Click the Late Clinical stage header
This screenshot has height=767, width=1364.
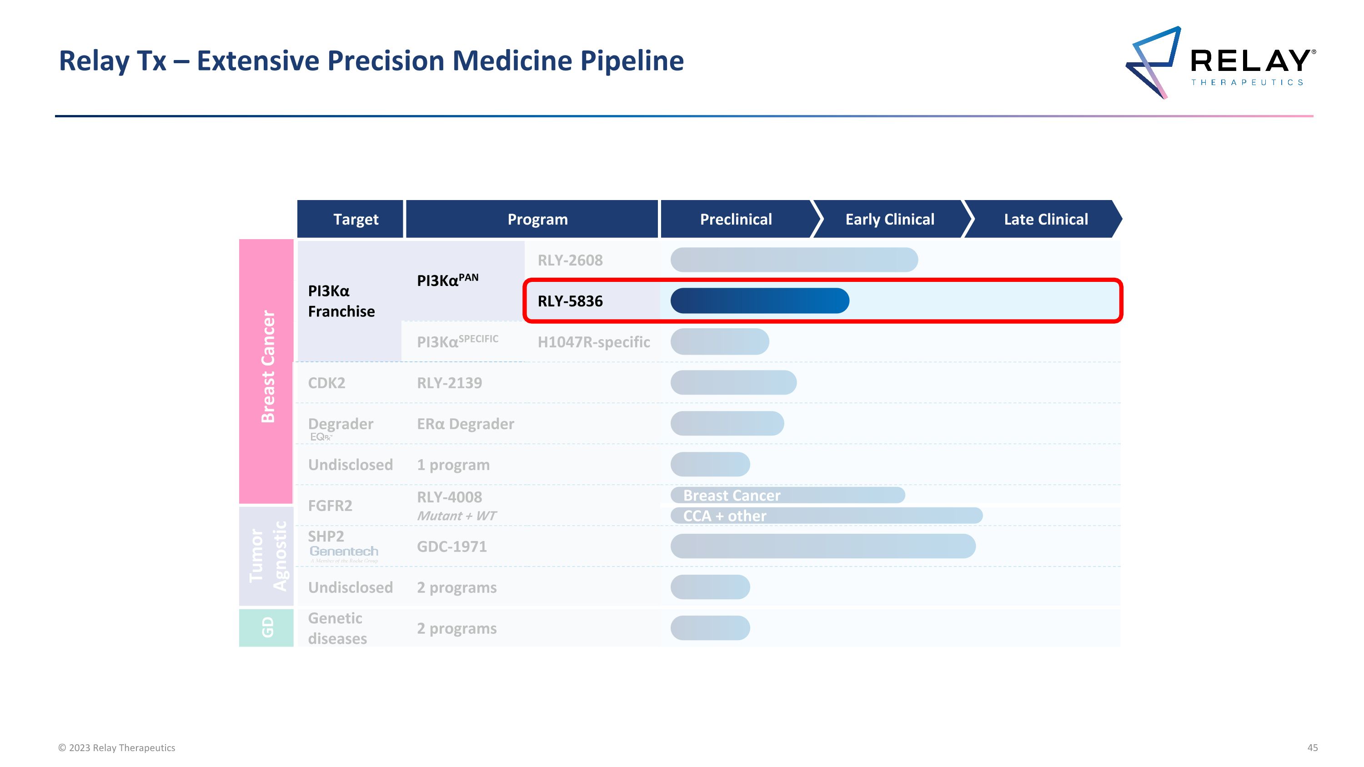tap(1045, 219)
